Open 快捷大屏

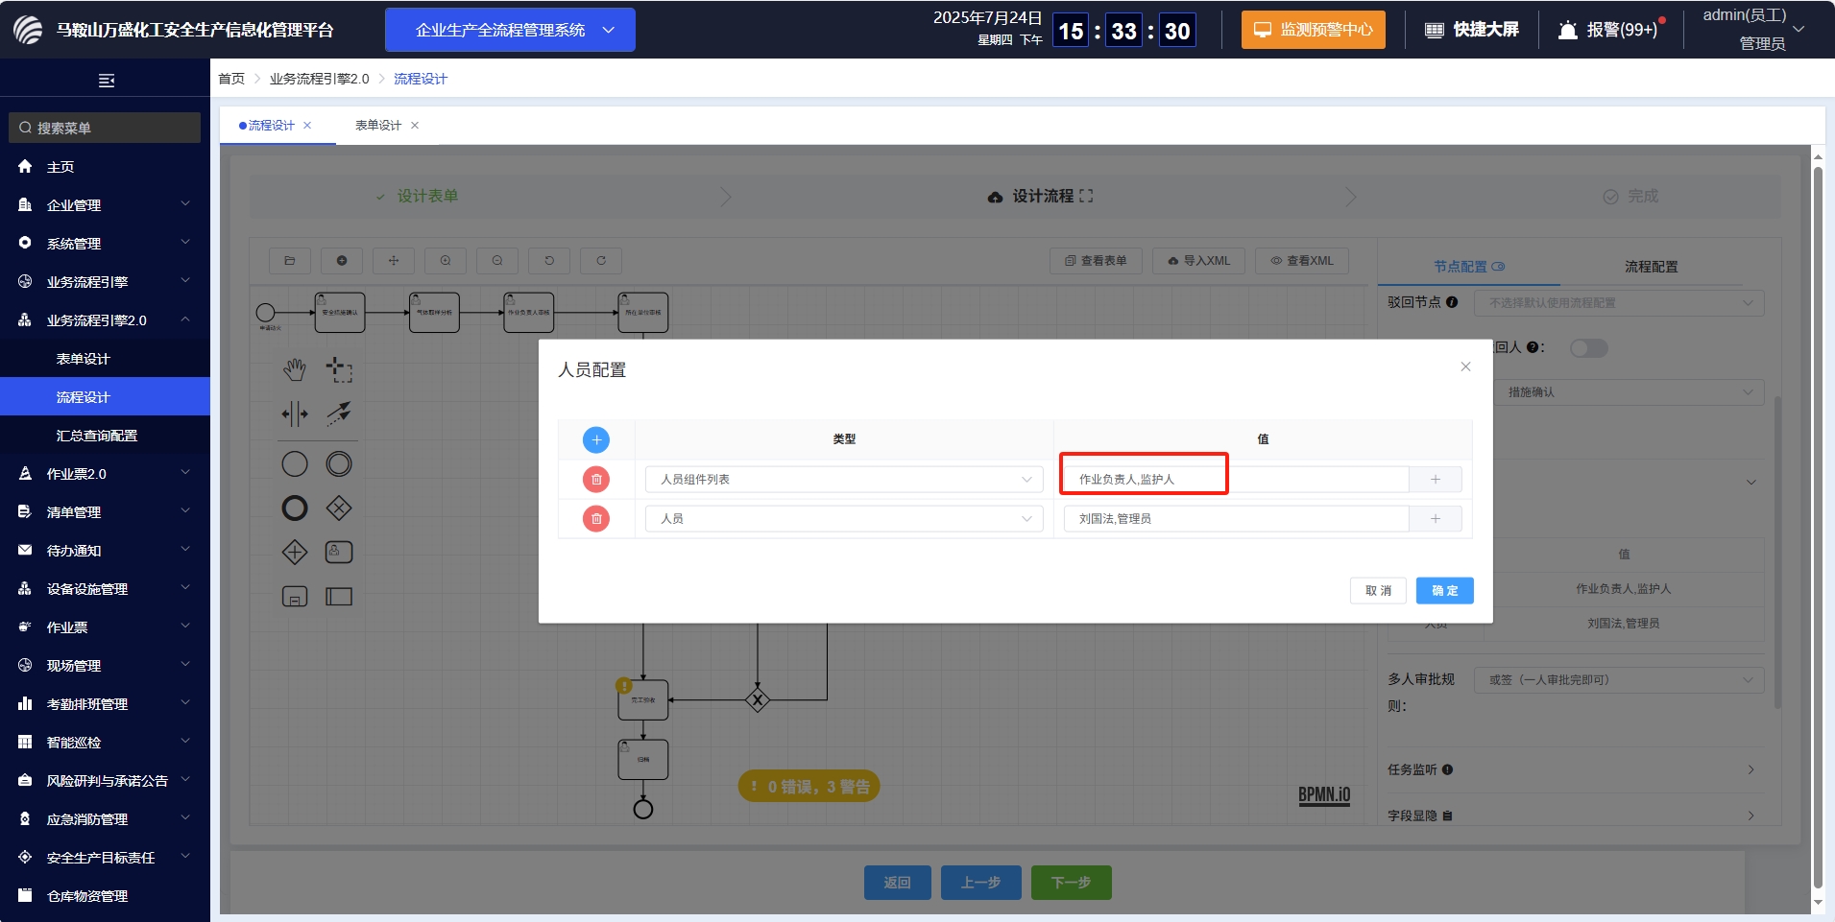[x=1472, y=30]
